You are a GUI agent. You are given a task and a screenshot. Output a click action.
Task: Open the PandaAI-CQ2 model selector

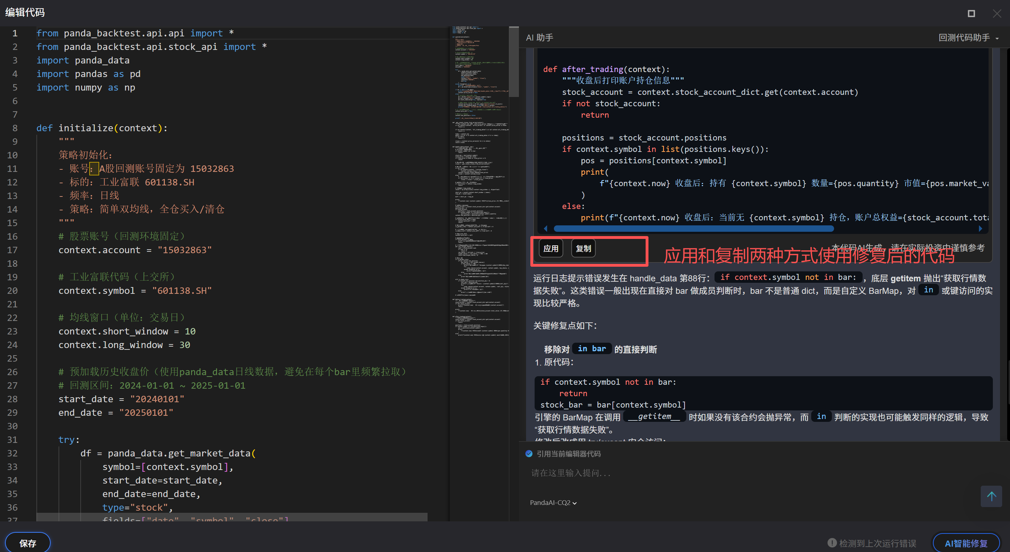[553, 503]
